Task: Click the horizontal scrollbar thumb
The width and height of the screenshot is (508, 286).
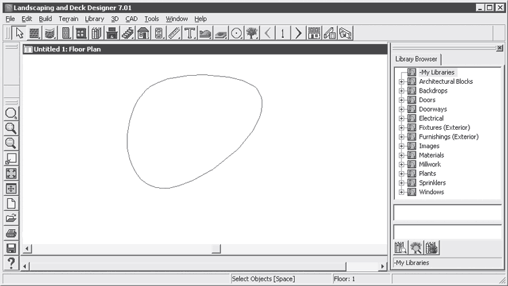Action: pos(215,249)
